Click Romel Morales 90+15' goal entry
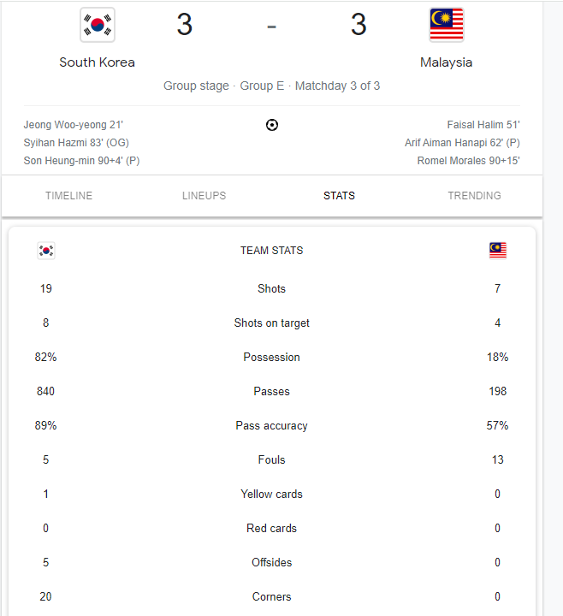This screenshot has height=616, width=563. 468,161
